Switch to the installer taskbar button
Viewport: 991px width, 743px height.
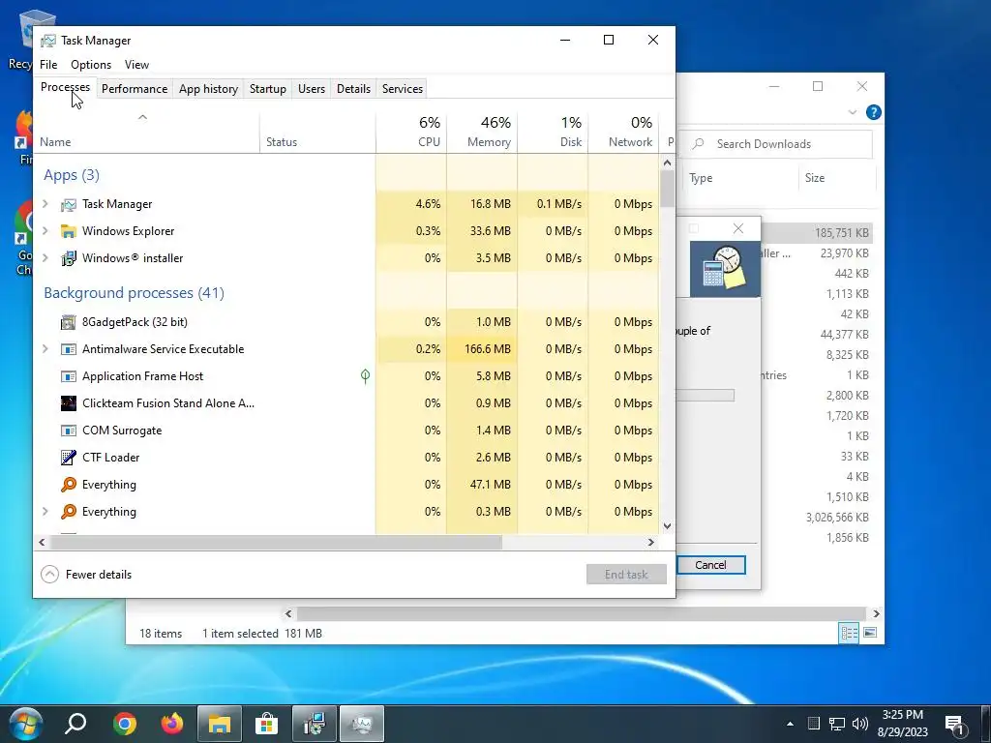coord(315,724)
